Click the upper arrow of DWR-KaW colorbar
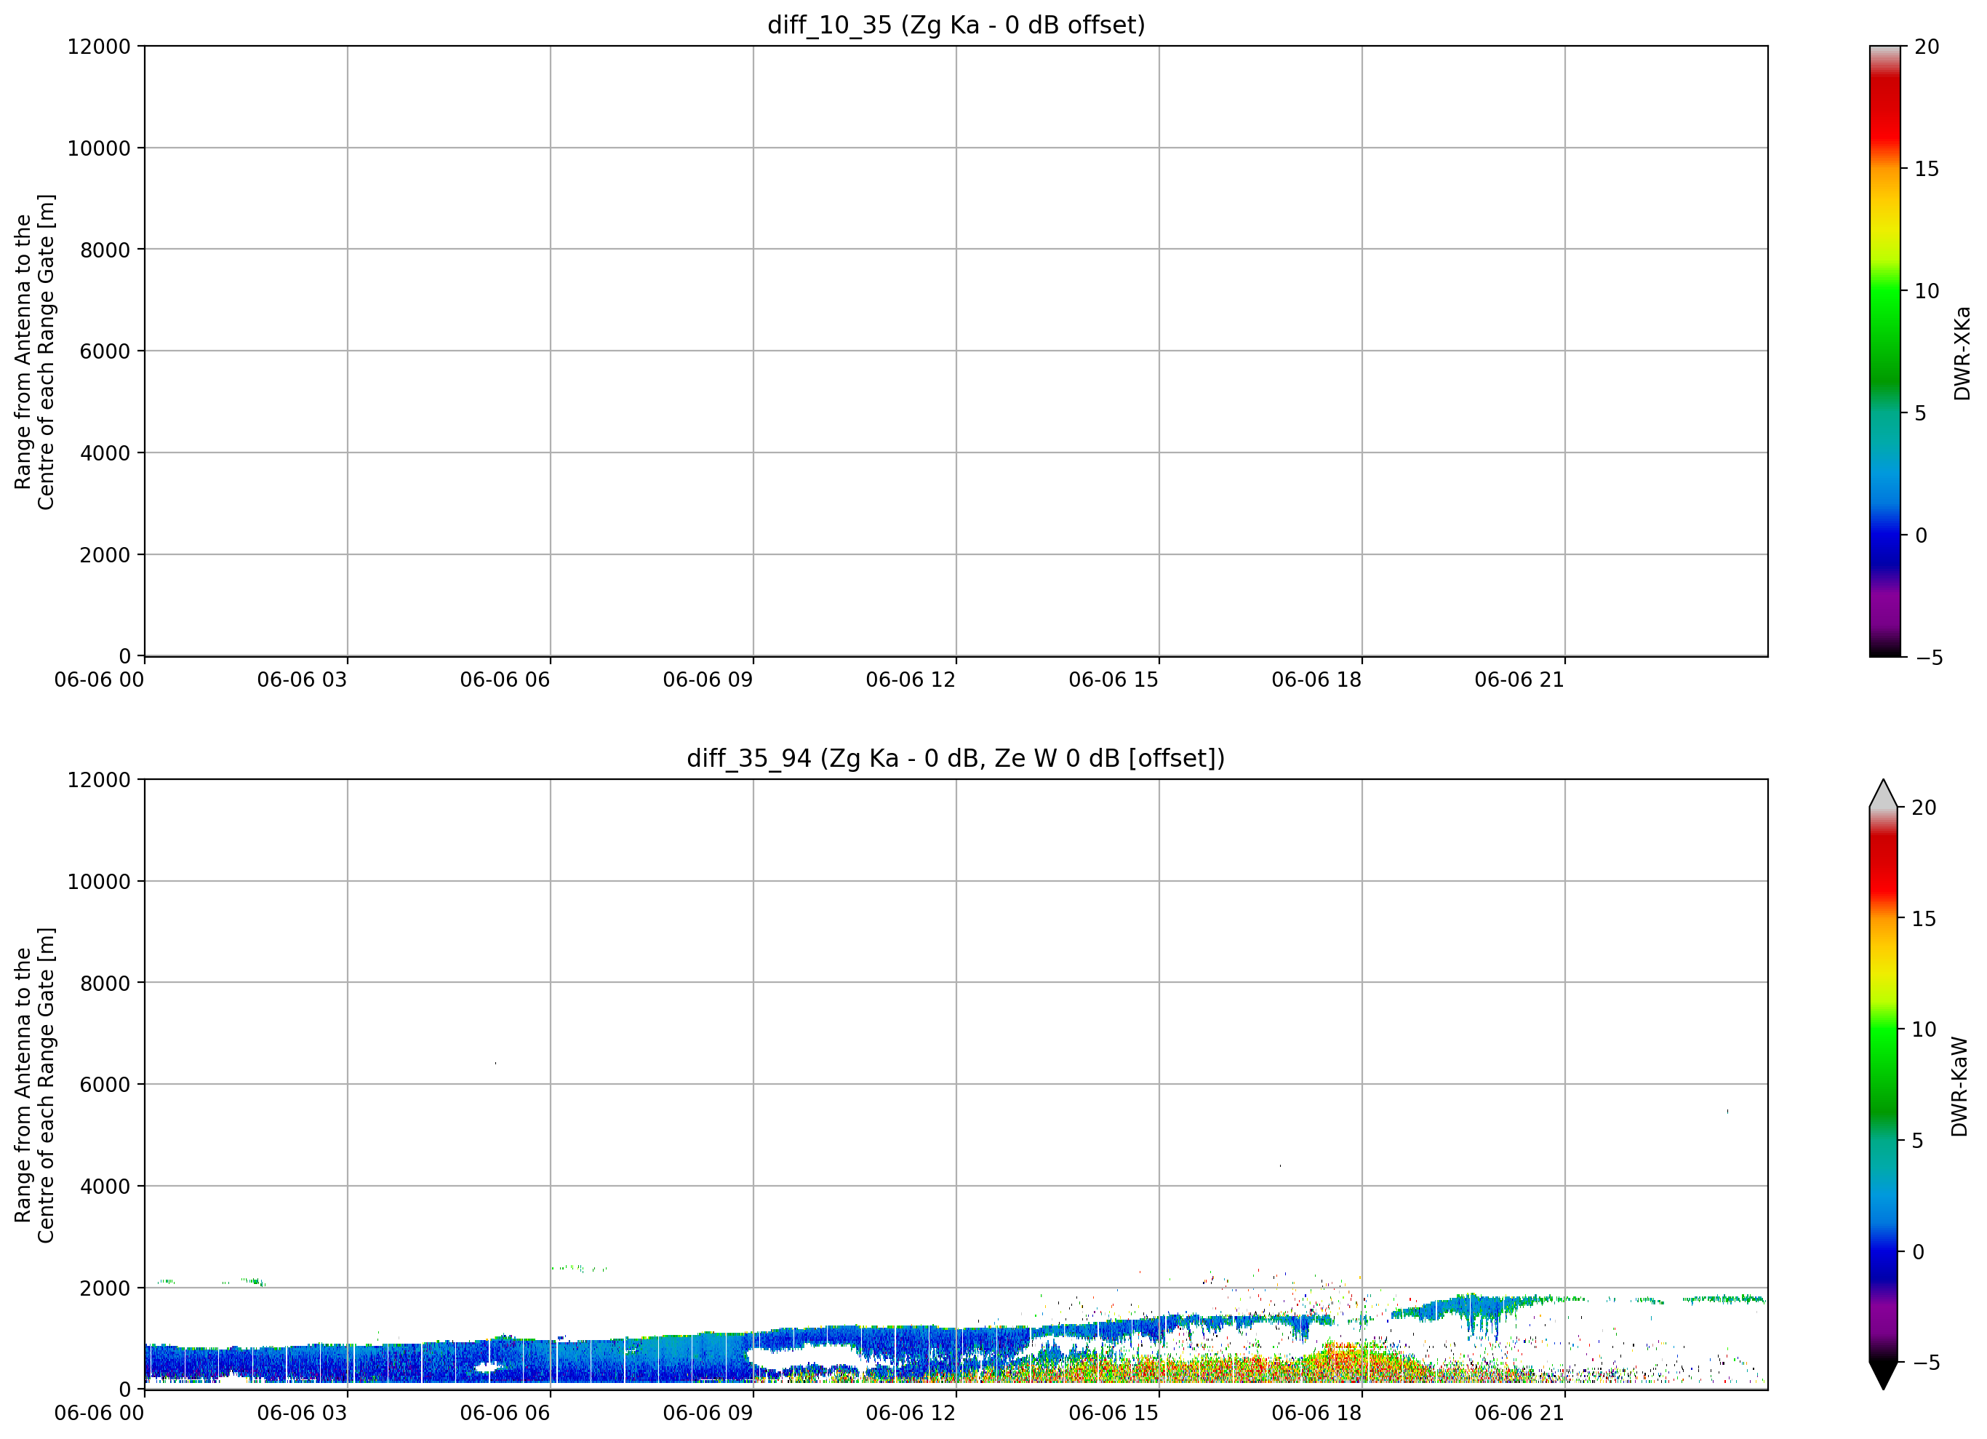 (x=1883, y=793)
